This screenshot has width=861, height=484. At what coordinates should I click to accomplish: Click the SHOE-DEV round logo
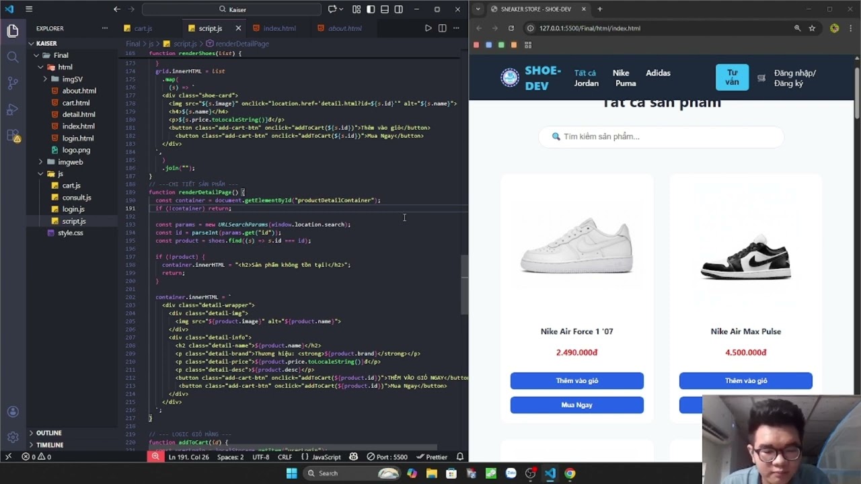(x=510, y=78)
